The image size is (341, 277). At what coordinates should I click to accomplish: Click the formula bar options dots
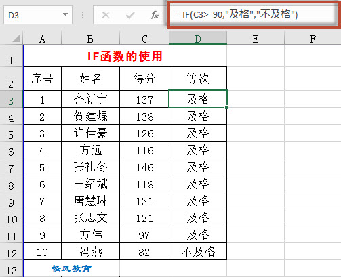pyautogui.click(x=83, y=15)
